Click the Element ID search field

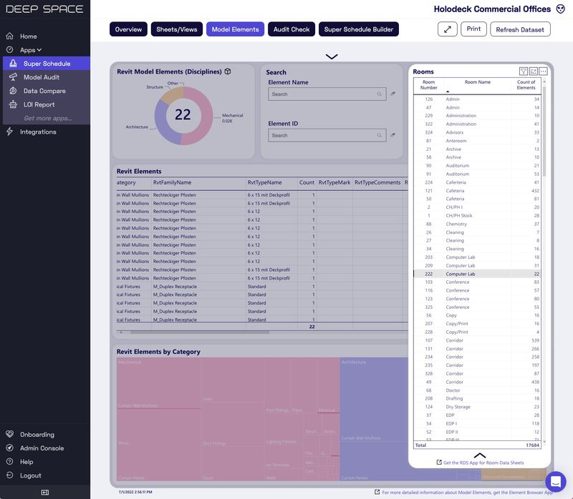pyautogui.click(x=327, y=135)
